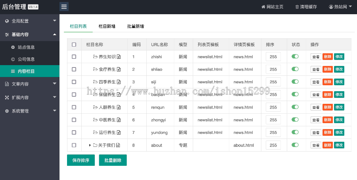Click the page icon after 食疗养生
The image size is (357, 180).
[x=119, y=69]
